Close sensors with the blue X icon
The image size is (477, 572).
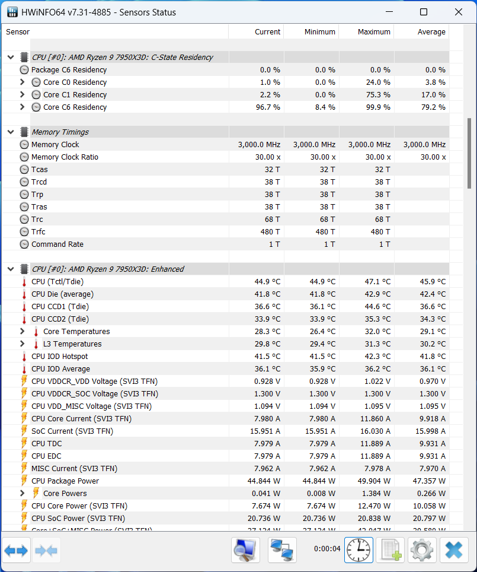click(x=454, y=550)
